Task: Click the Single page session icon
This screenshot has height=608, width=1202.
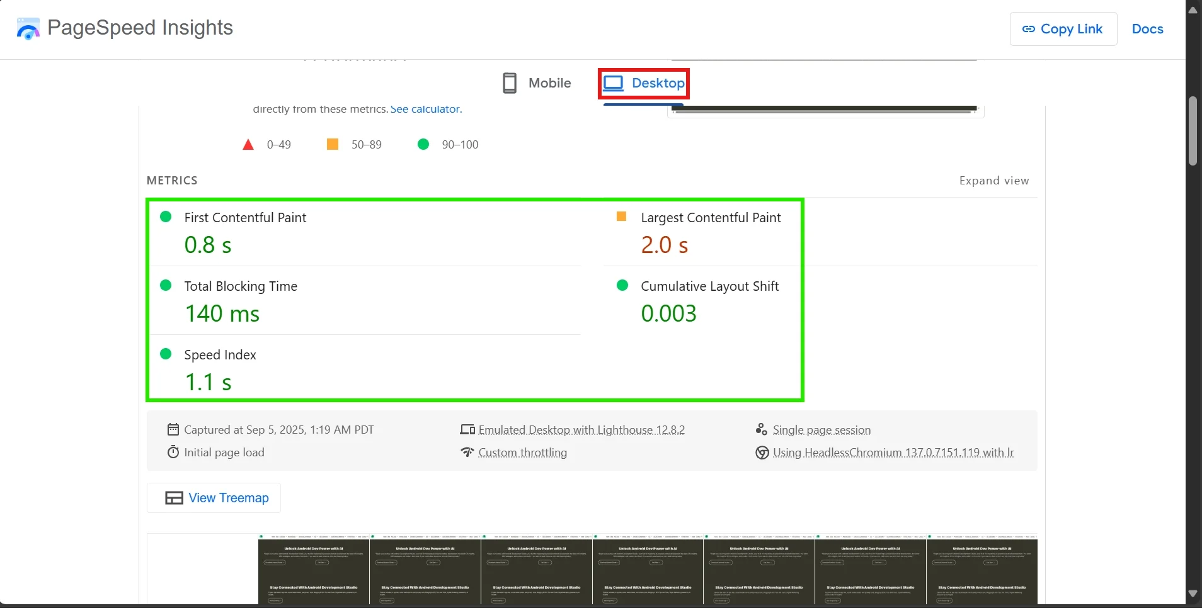Action: (762, 430)
